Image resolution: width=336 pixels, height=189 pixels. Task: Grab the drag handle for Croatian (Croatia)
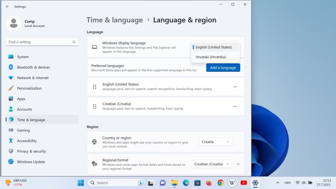pyautogui.click(x=94, y=106)
